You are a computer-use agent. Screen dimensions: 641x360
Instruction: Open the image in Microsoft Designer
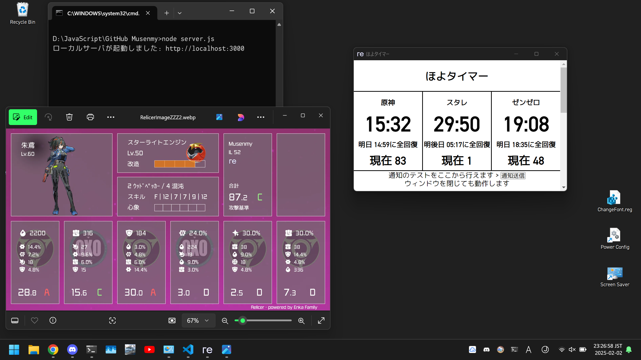pos(241,117)
